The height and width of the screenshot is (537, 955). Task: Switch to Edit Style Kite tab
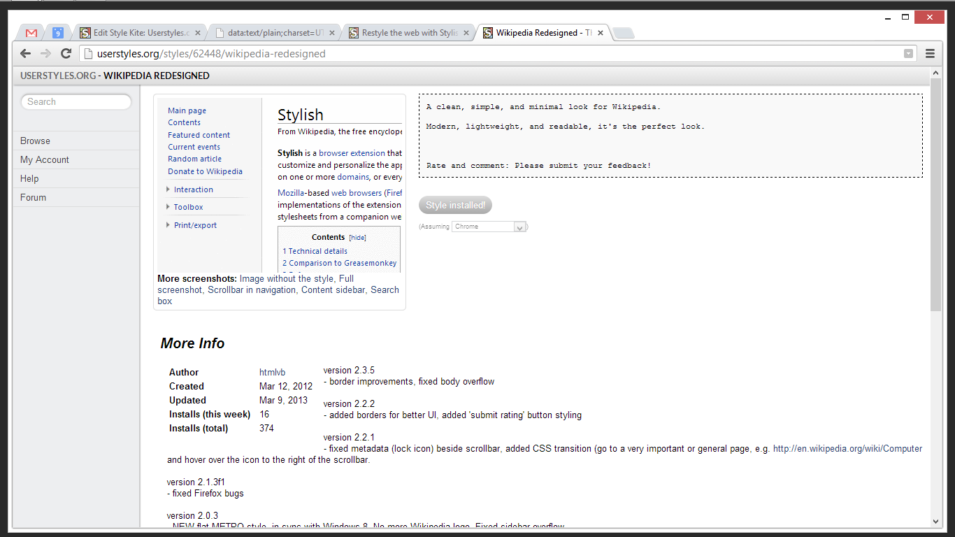[139, 33]
